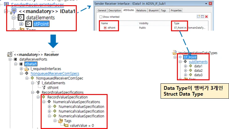Click the ST_Point blue diamond icon

pos(180,57)
